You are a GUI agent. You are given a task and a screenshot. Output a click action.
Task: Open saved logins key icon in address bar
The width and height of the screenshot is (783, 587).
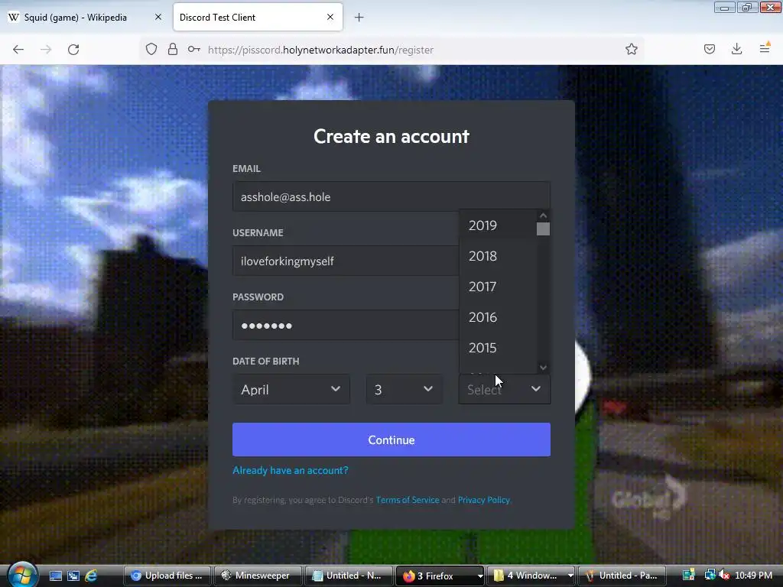click(x=193, y=50)
